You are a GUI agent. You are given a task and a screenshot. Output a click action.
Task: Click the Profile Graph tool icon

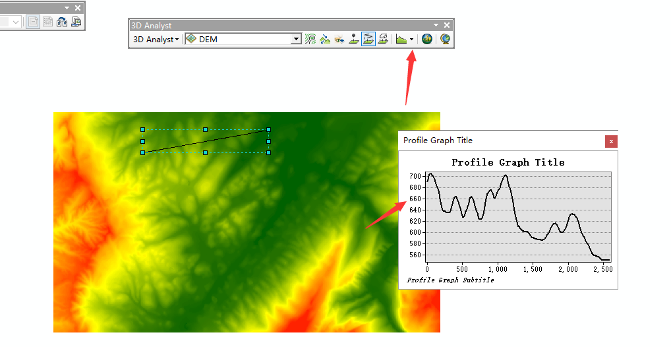(401, 40)
